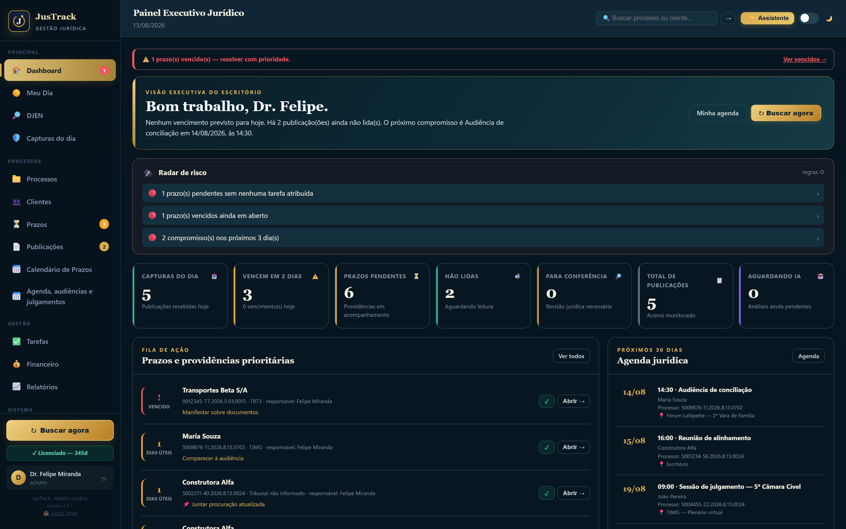Viewport: 846px width, 529px height.
Task: Go to Meu Dia in sidebar
Action: pos(60,93)
